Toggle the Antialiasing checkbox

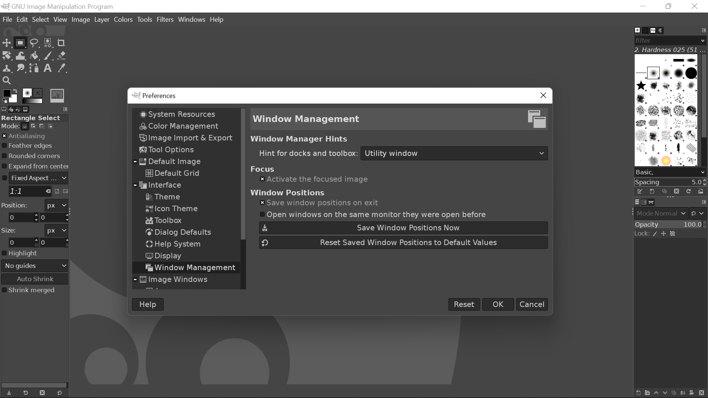click(x=4, y=136)
